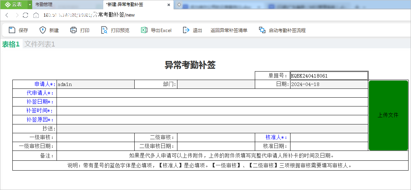Click the home icon in address bar

point(36,15)
